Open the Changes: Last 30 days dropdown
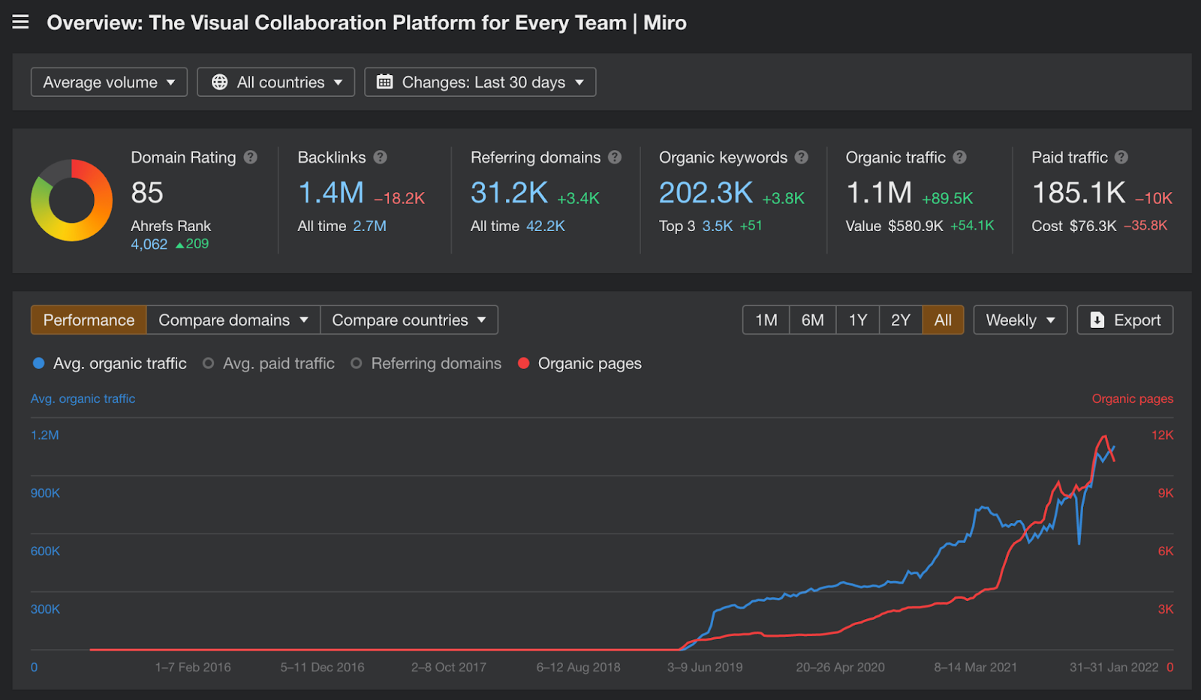 [480, 82]
